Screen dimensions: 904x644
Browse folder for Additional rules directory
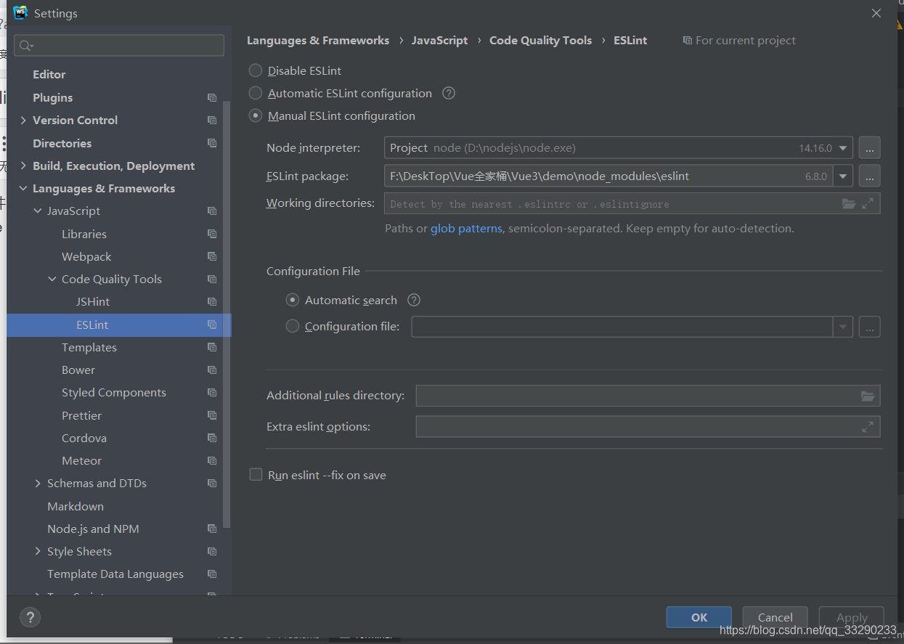pyautogui.click(x=868, y=396)
